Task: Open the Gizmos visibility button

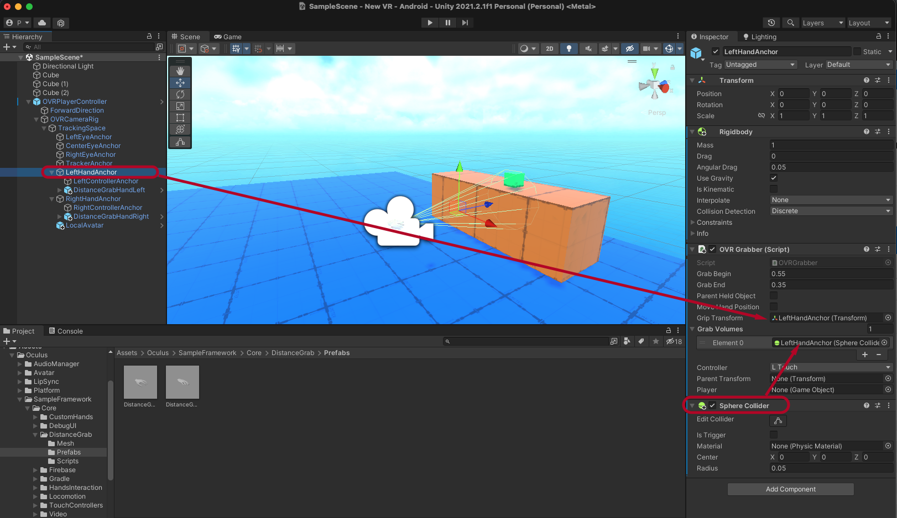Action: coord(669,49)
